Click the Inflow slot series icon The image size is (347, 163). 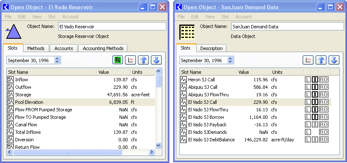click(10, 80)
